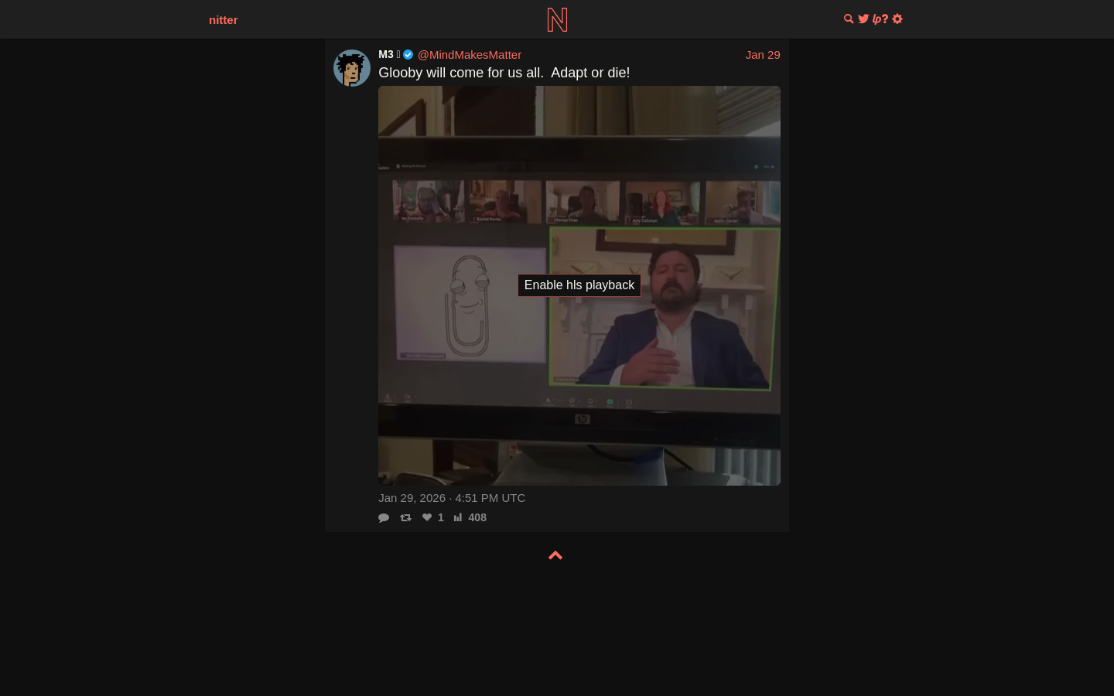Open the search icon in header
Image resolution: width=1114 pixels, height=696 pixels.
coord(849,19)
